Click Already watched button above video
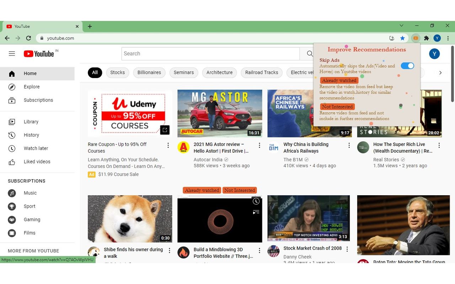The height and width of the screenshot is (284, 455). tap(202, 190)
